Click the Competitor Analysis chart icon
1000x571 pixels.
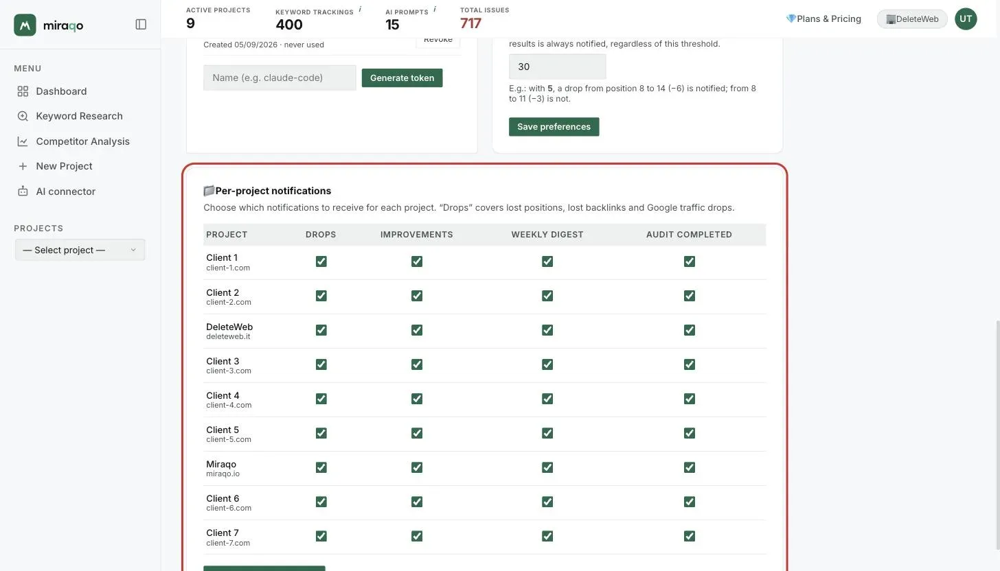tap(23, 141)
